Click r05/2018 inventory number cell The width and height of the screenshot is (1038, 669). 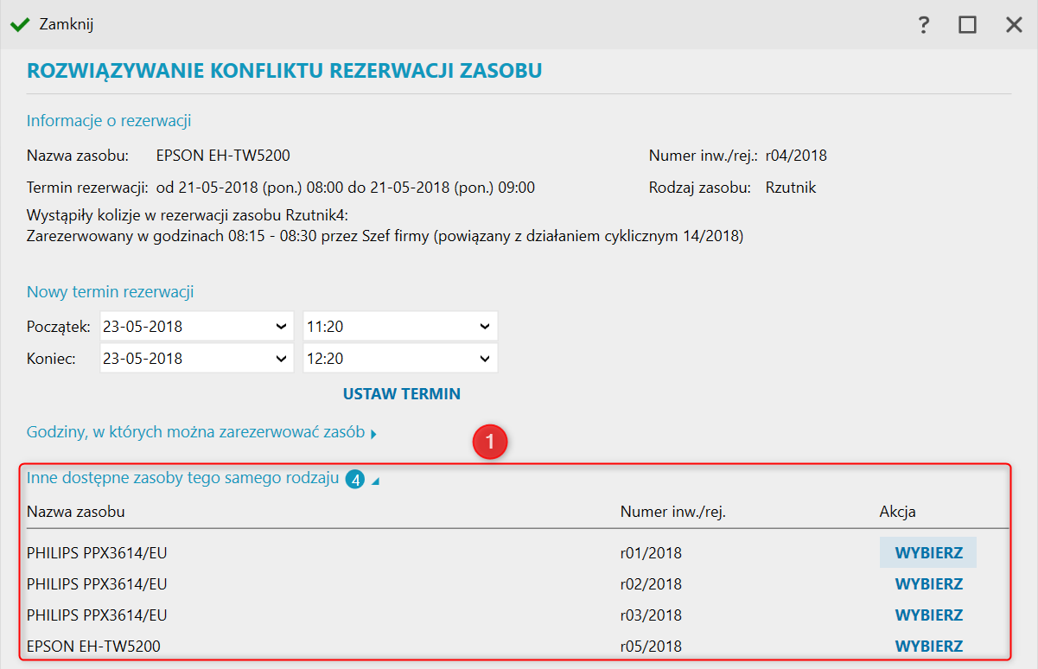(x=651, y=647)
